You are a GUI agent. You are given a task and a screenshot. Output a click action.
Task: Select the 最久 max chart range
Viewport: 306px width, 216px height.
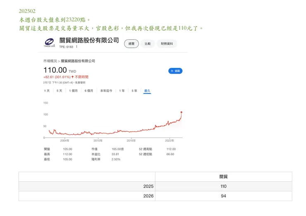tap(147, 90)
